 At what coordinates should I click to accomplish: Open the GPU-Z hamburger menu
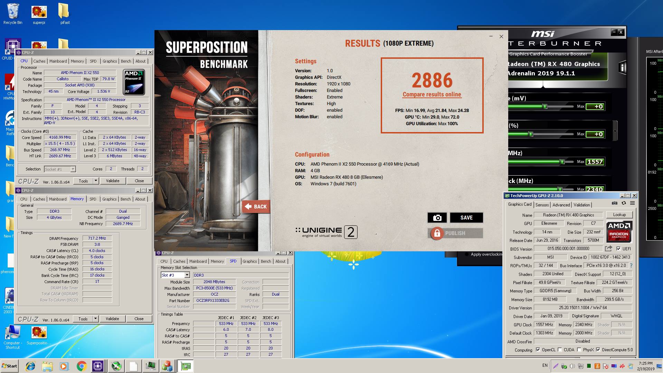click(632, 203)
